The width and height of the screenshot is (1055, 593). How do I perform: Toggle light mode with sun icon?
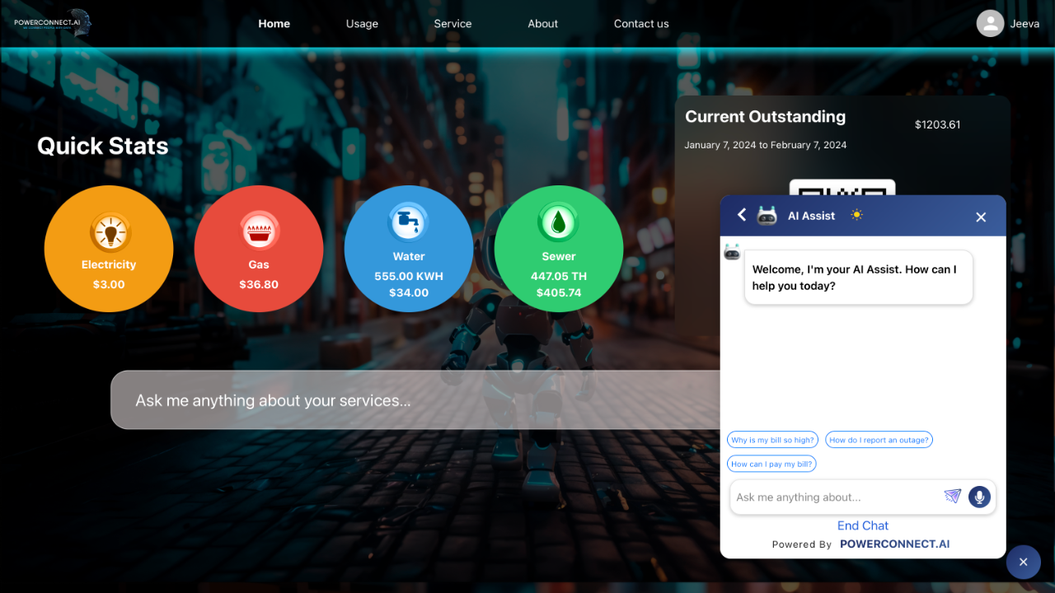click(857, 215)
